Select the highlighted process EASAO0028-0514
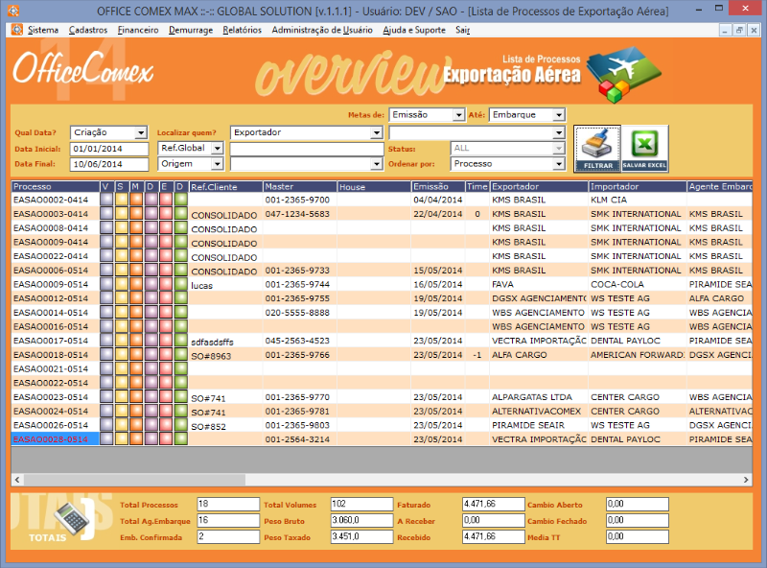This screenshot has height=568, width=767. tap(51, 439)
